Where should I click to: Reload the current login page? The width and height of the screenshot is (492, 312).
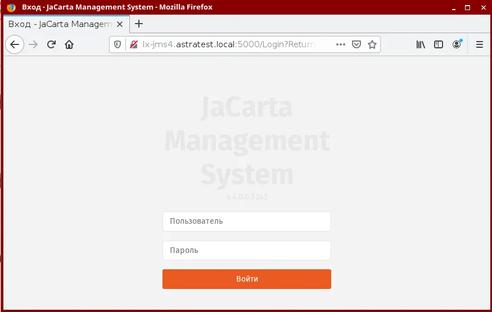[51, 44]
